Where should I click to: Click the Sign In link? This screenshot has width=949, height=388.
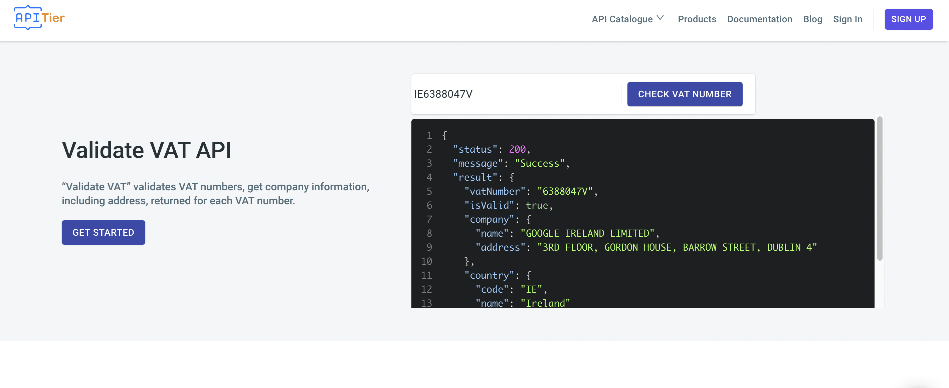pyautogui.click(x=847, y=19)
